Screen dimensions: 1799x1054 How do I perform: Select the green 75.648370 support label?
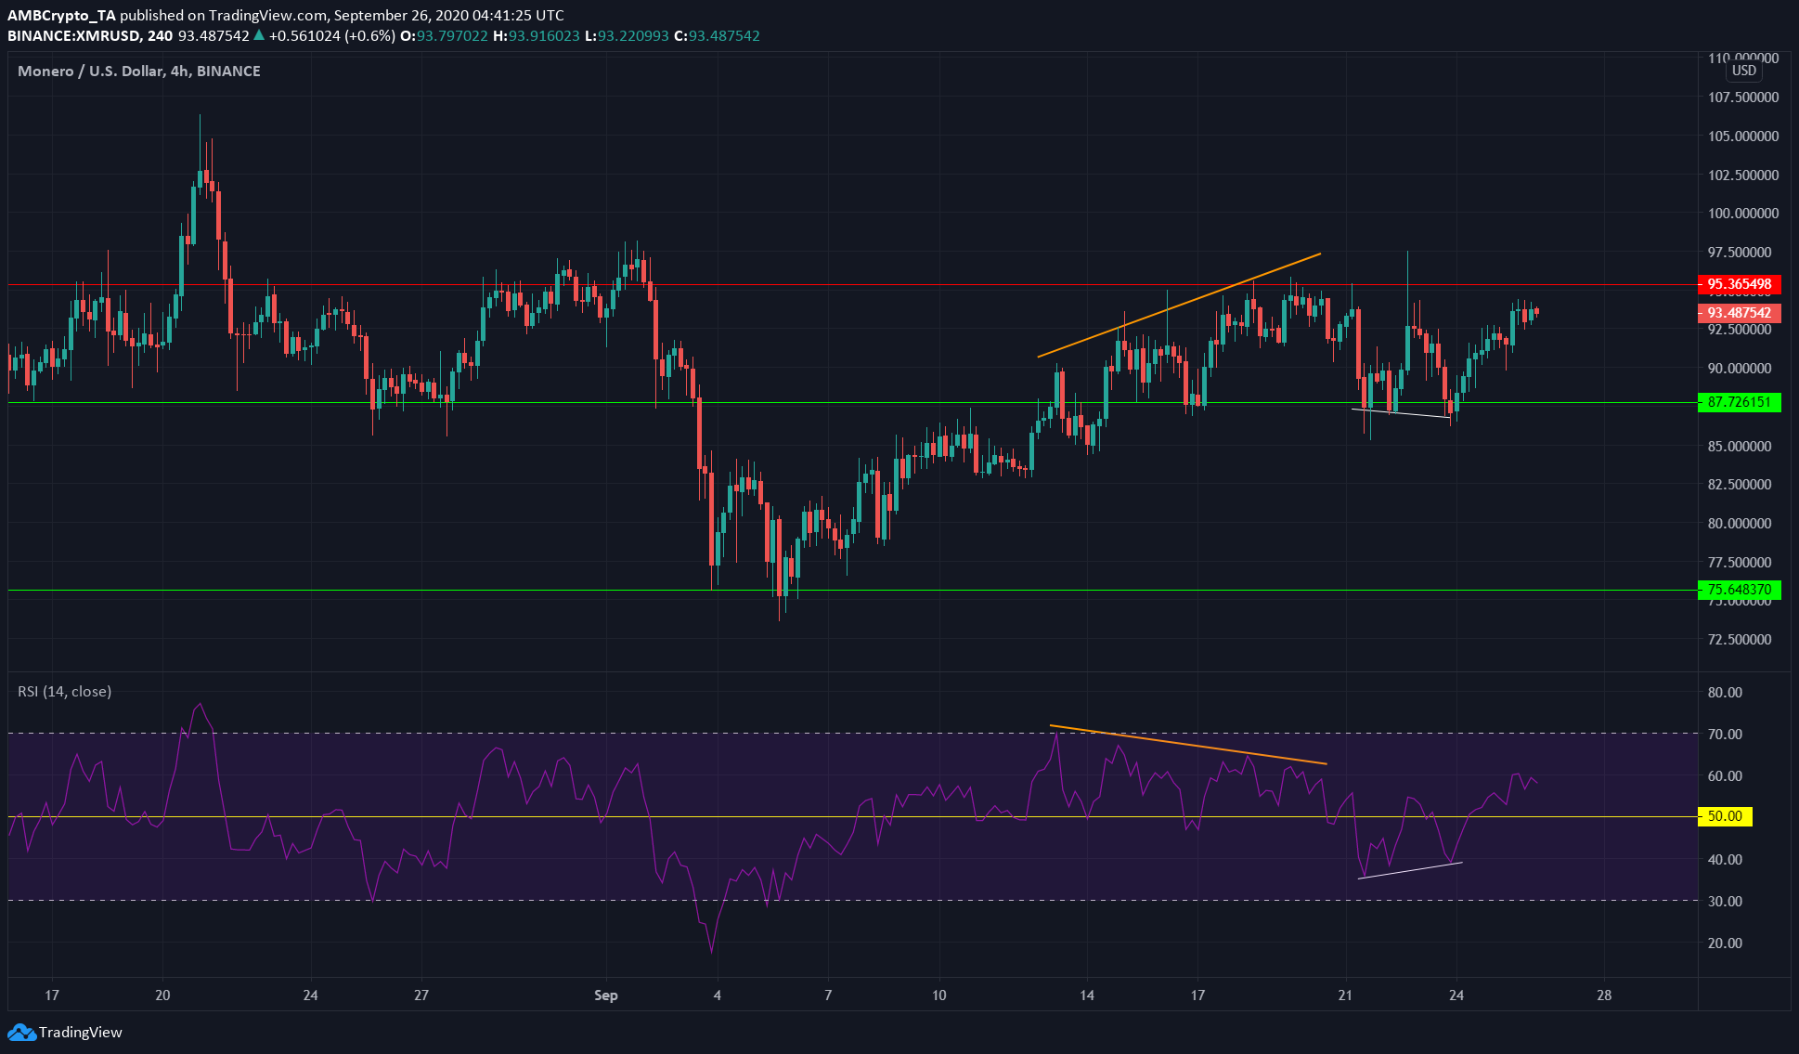point(1739,590)
